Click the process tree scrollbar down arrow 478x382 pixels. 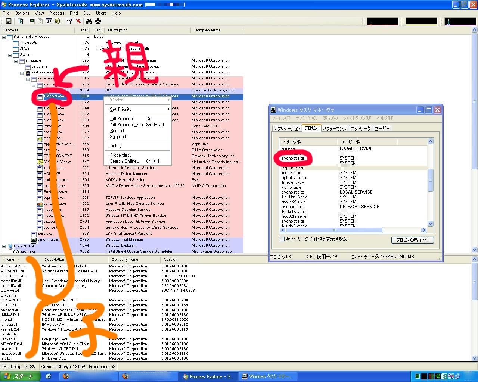tap(475, 250)
